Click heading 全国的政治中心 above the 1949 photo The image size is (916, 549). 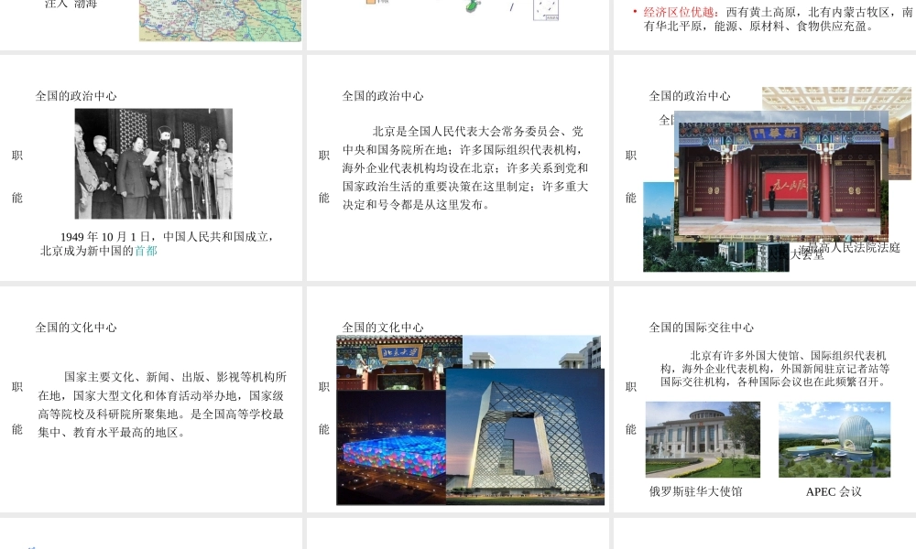(76, 96)
